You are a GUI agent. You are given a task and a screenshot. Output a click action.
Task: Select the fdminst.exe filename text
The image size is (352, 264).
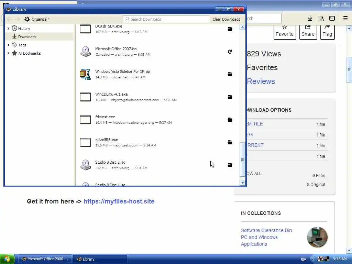coord(105,117)
